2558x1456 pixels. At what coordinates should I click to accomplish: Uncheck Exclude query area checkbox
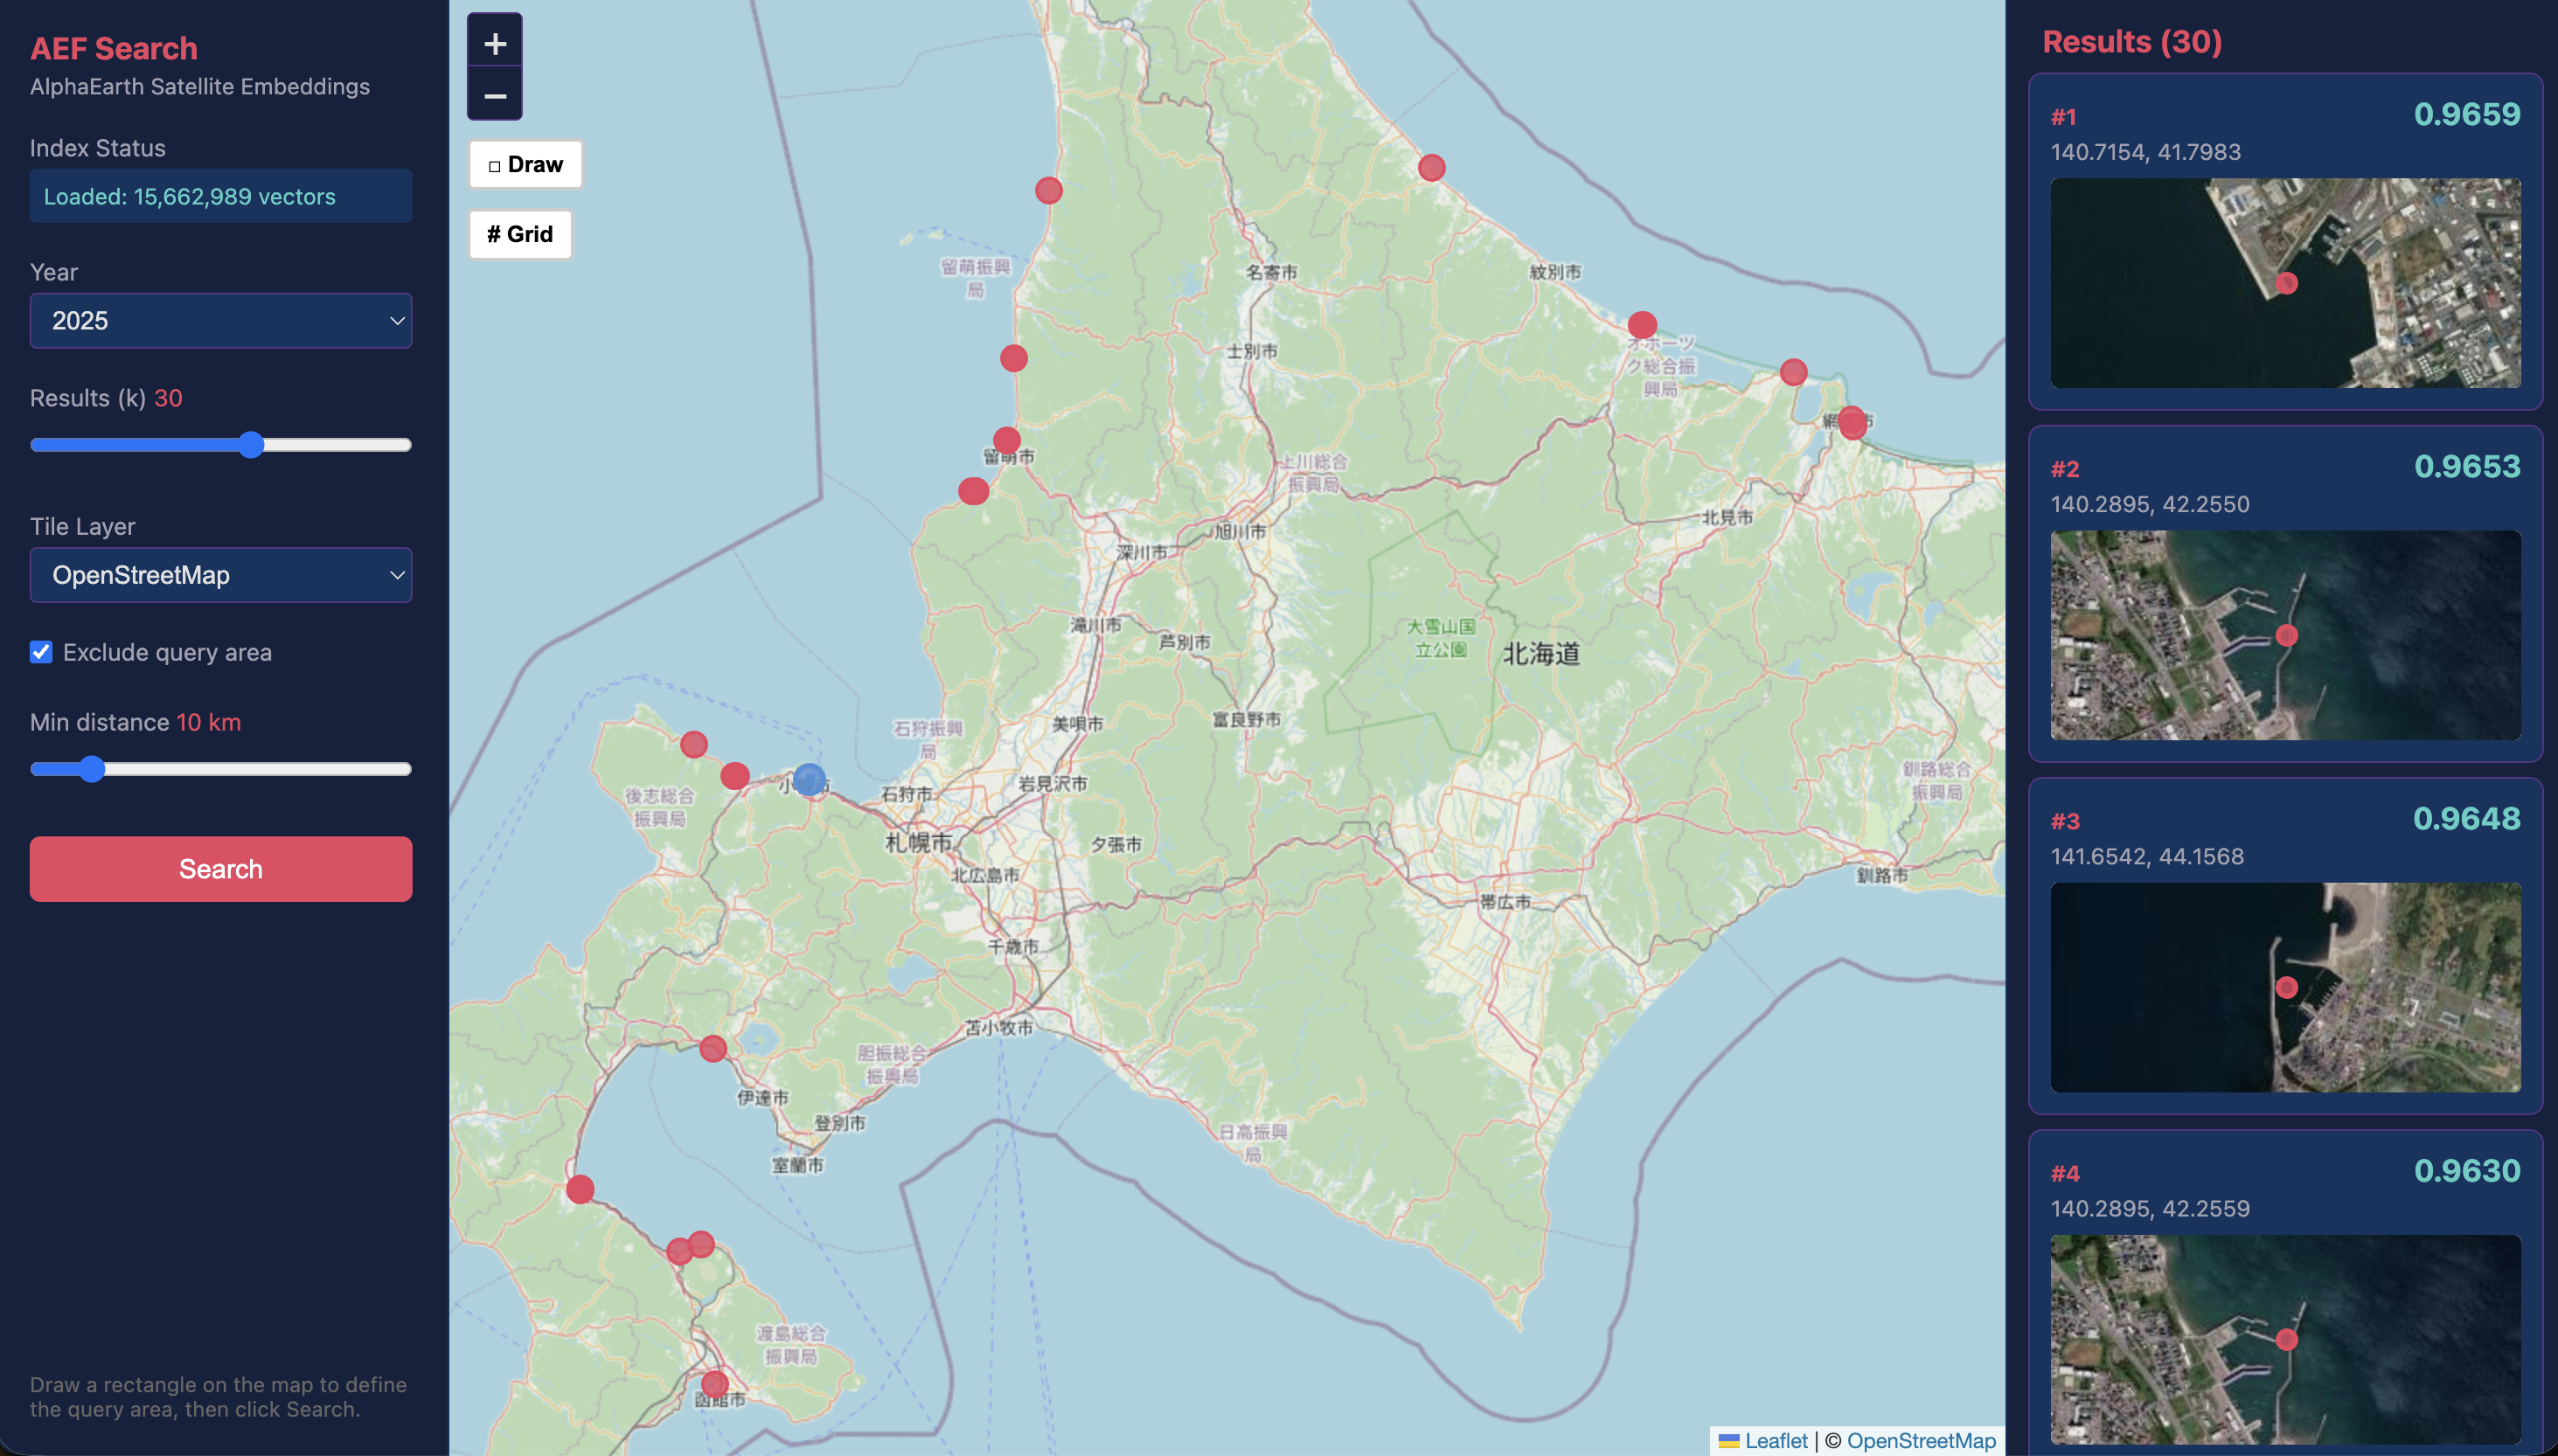click(41, 652)
